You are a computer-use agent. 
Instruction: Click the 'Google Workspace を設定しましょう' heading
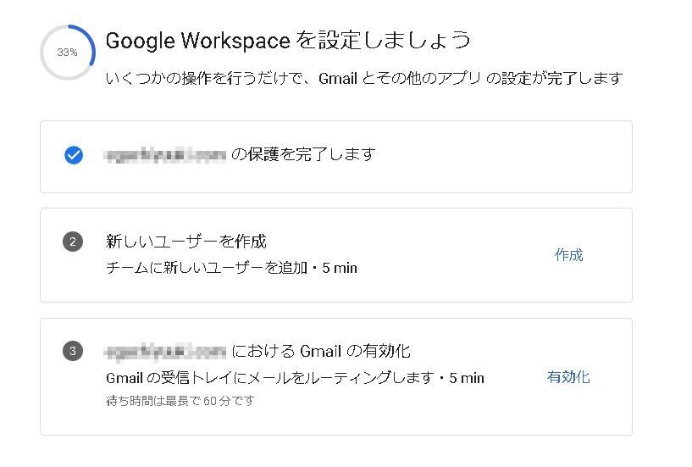coord(288,40)
